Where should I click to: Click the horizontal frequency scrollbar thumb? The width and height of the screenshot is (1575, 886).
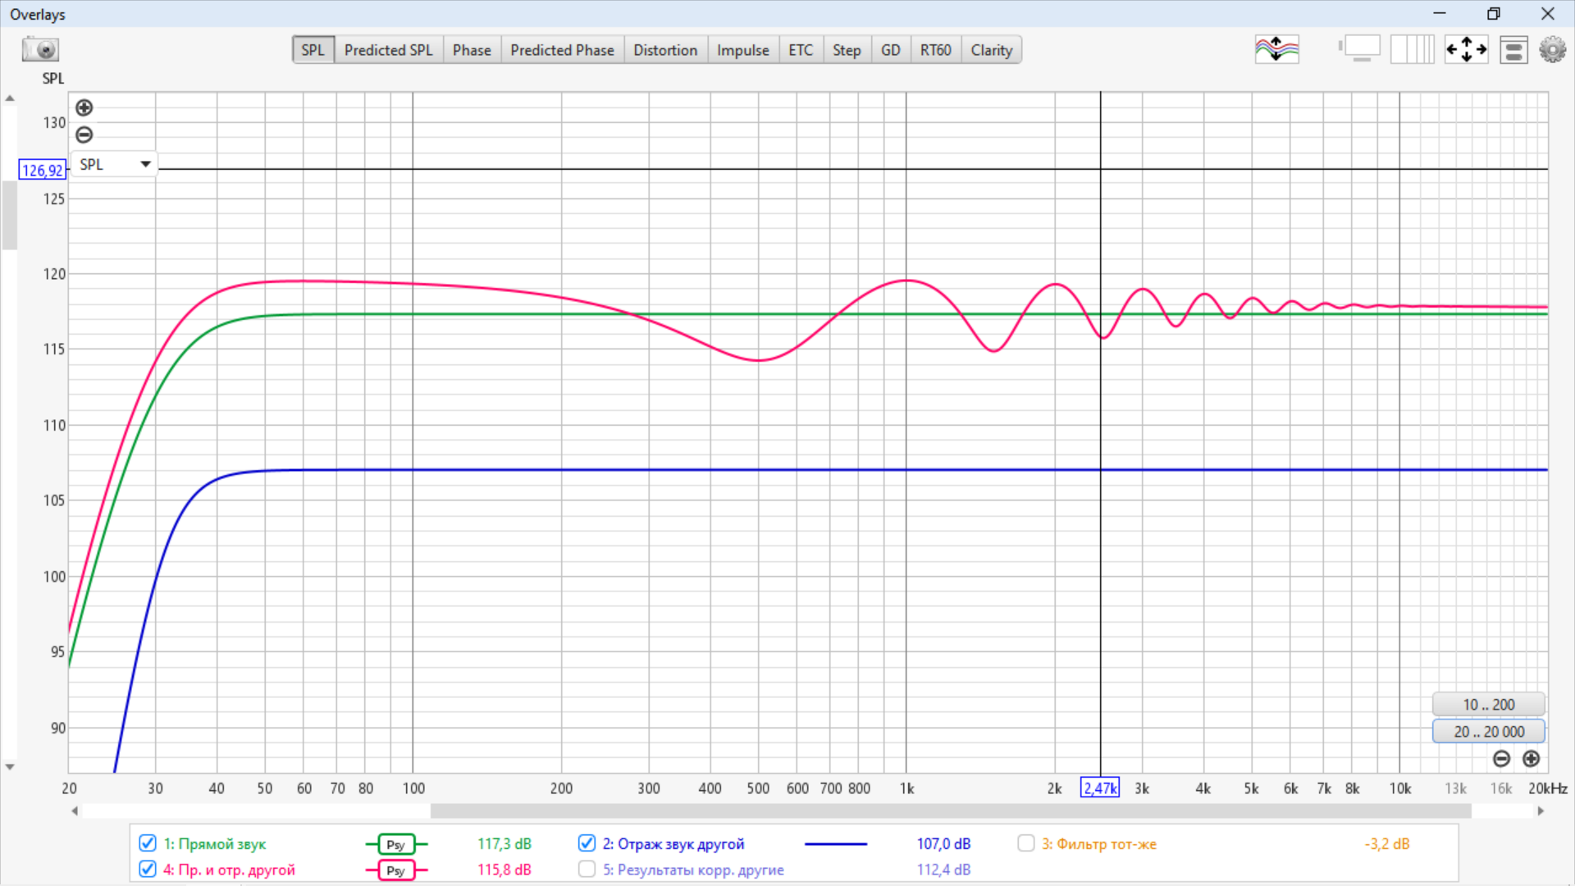(x=950, y=811)
